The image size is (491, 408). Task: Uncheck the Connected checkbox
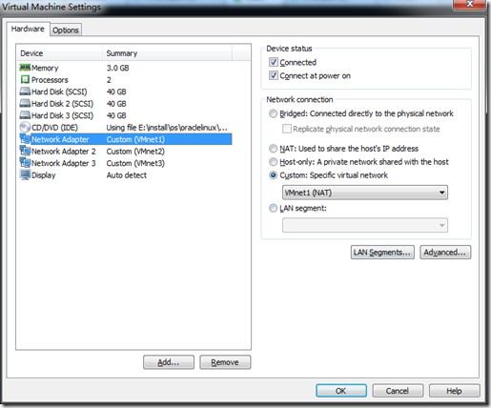[x=274, y=62]
